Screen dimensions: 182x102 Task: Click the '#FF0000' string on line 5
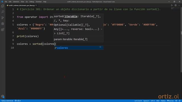(x=117, y=25)
